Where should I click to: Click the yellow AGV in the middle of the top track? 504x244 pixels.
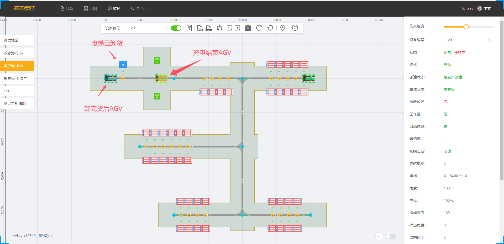coord(161,78)
